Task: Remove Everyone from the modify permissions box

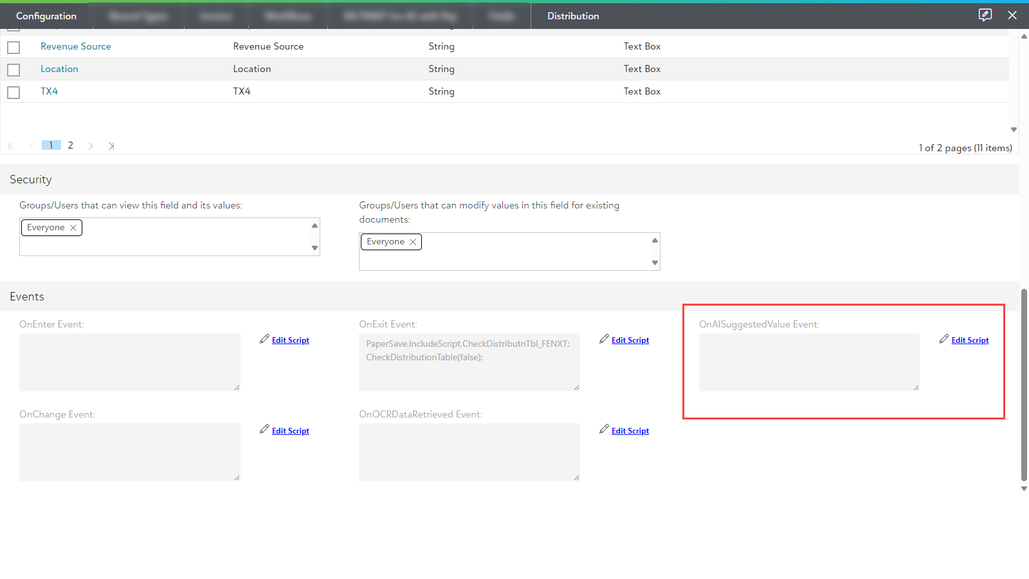Action: tap(413, 242)
